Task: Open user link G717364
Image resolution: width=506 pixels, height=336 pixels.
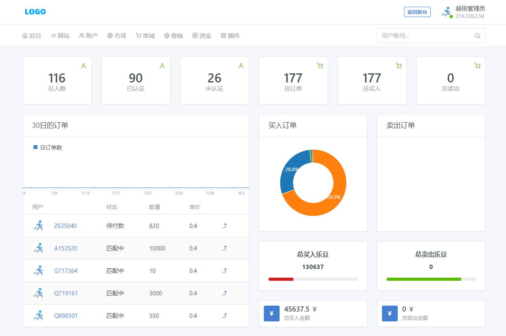Action: [66, 271]
